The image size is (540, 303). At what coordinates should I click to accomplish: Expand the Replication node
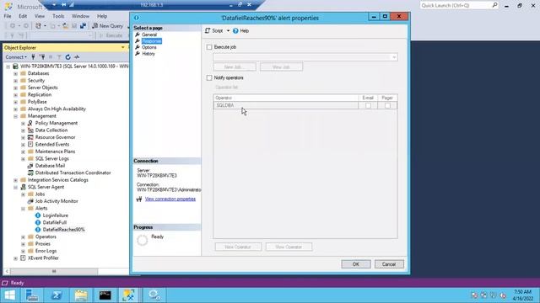pyautogui.click(x=15, y=95)
